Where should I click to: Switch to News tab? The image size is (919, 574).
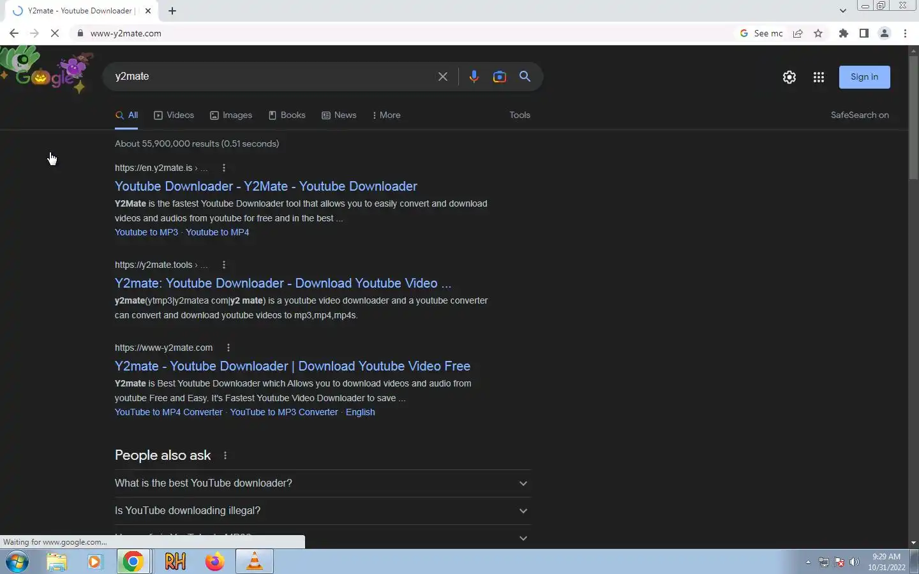(339, 115)
